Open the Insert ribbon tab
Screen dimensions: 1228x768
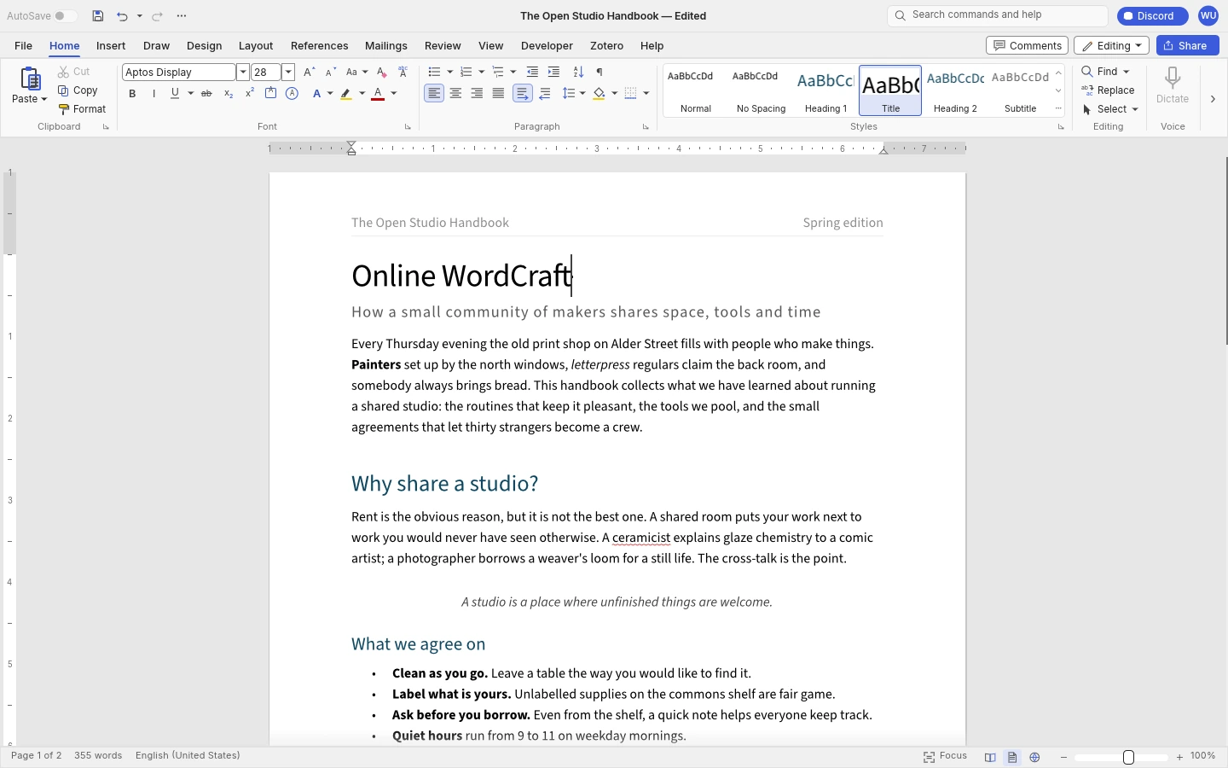coord(111,46)
